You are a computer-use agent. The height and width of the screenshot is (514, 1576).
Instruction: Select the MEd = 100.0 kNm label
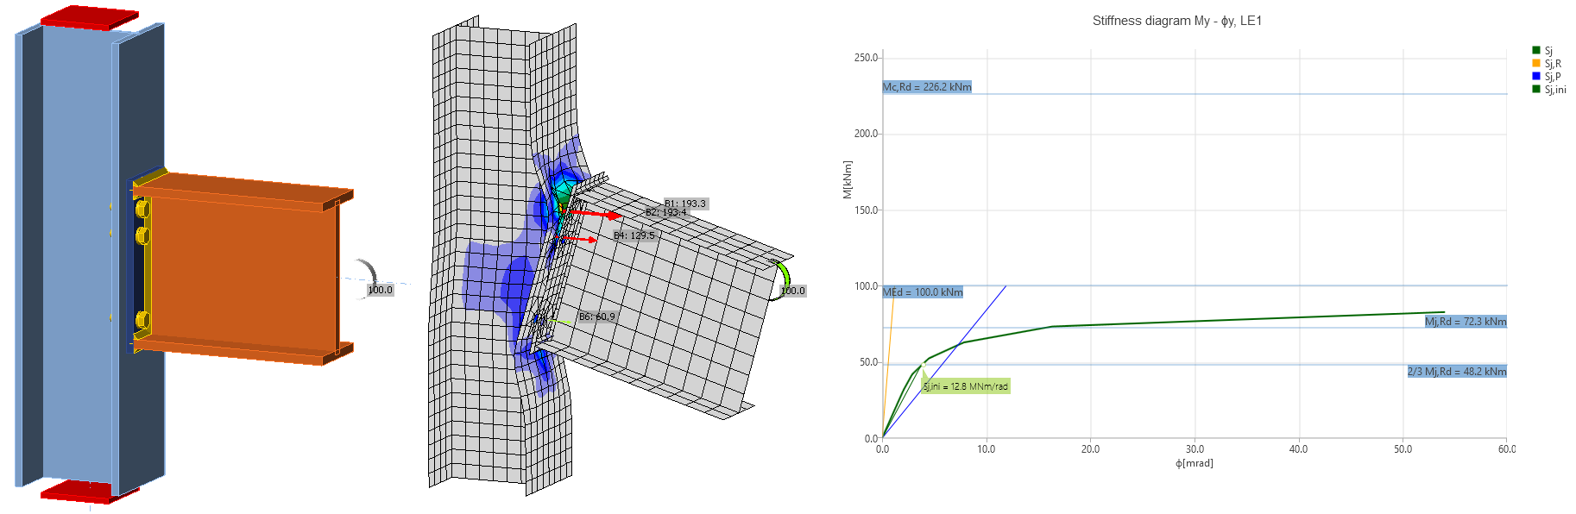click(x=923, y=292)
